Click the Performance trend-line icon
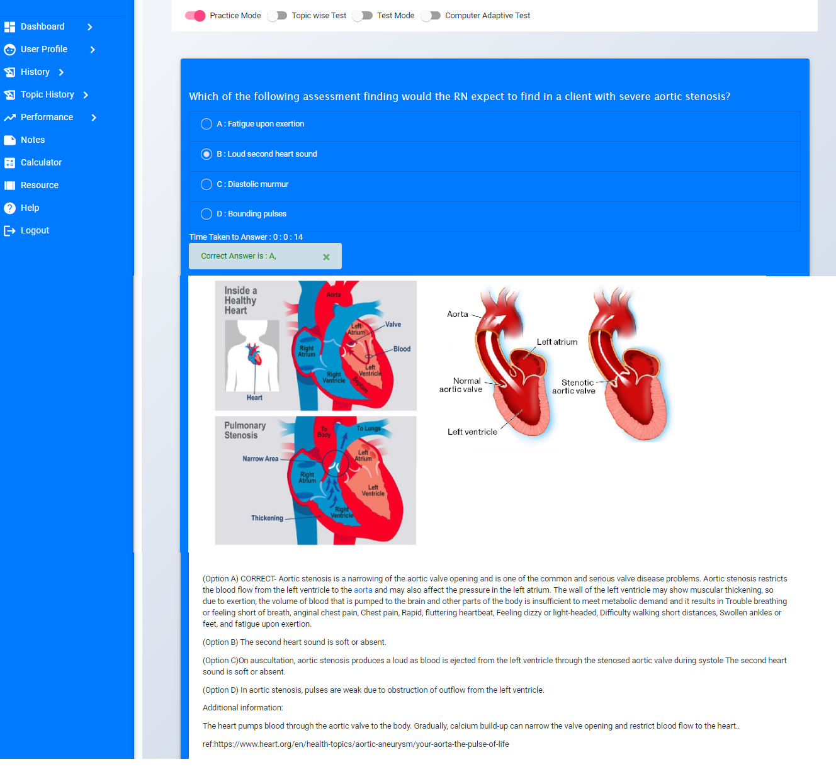 click(9, 118)
